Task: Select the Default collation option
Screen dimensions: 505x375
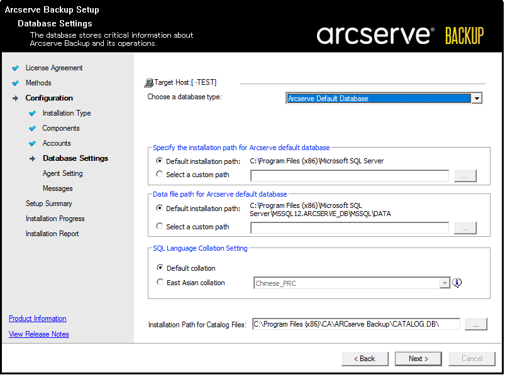Action: (x=160, y=268)
